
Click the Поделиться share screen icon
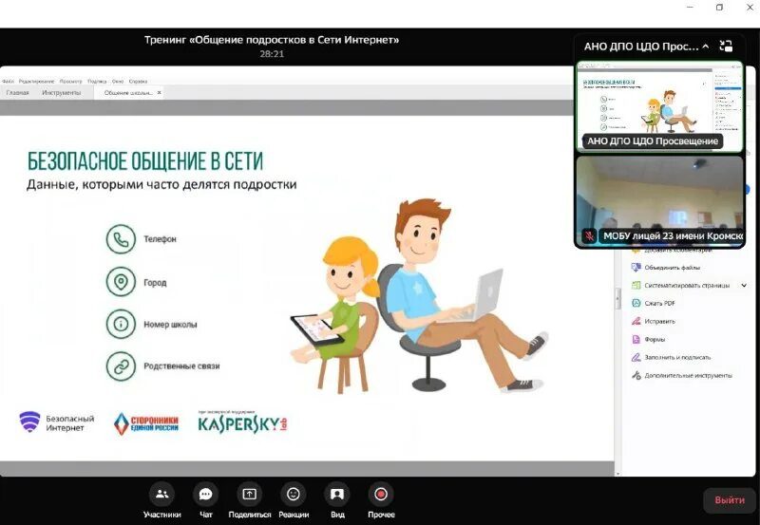(249, 495)
